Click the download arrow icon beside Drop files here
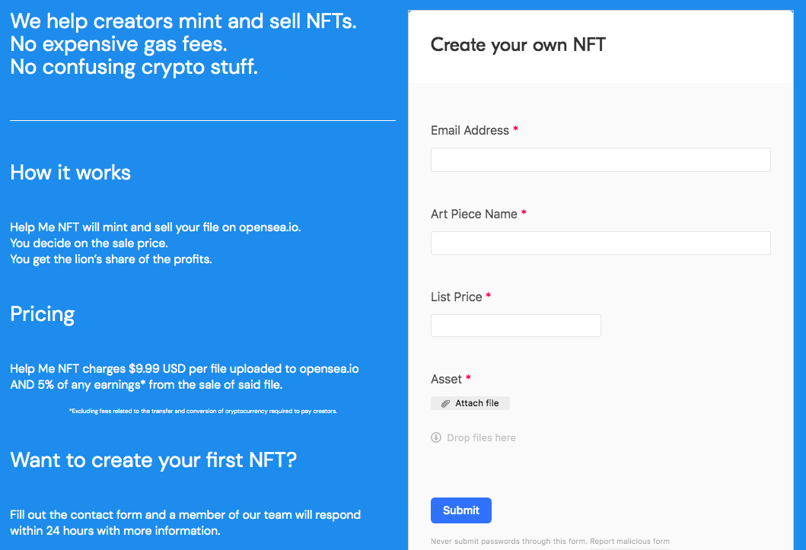 tap(435, 437)
